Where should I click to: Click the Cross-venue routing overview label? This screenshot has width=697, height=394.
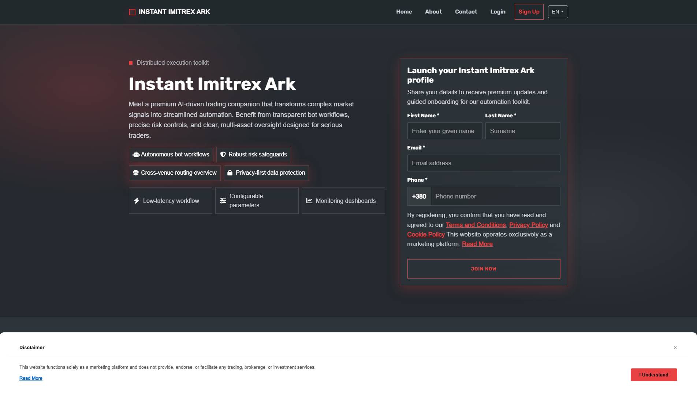179,173
